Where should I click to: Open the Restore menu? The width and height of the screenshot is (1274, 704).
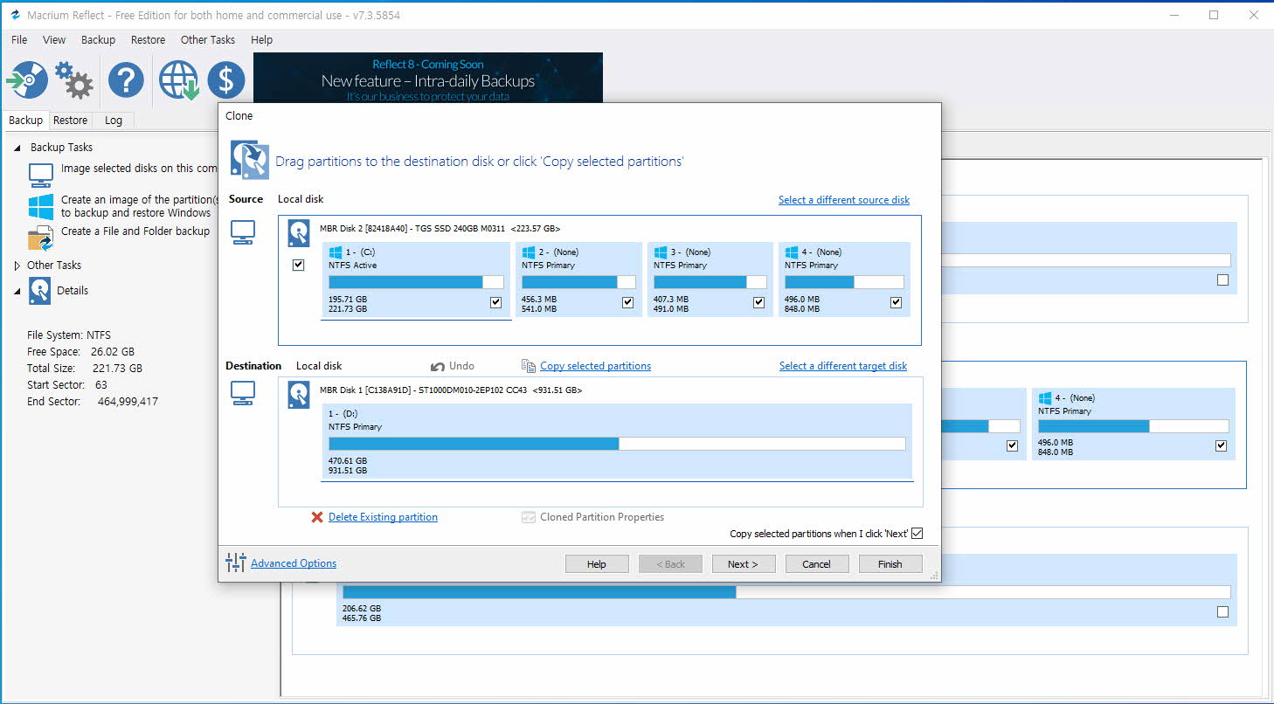(148, 39)
